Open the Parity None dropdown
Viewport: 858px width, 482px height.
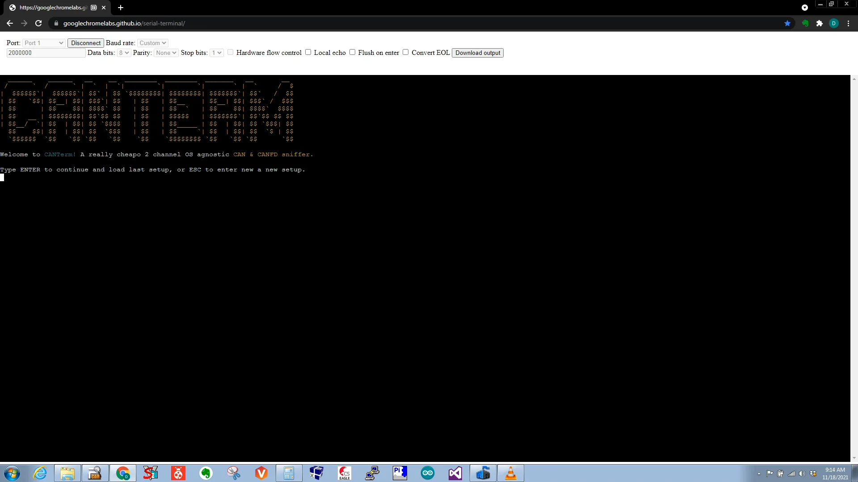166,53
